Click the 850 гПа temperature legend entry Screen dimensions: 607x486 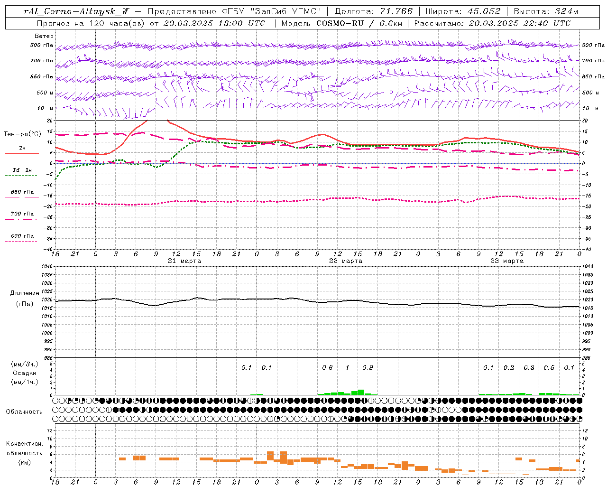(22, 192)
